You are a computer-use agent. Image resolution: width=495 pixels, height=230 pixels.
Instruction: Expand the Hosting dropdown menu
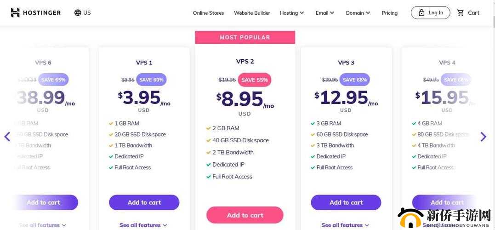pos(292,13)
